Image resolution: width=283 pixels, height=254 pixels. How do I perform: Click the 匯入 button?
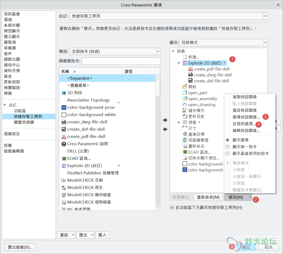[x=102, y=235]
